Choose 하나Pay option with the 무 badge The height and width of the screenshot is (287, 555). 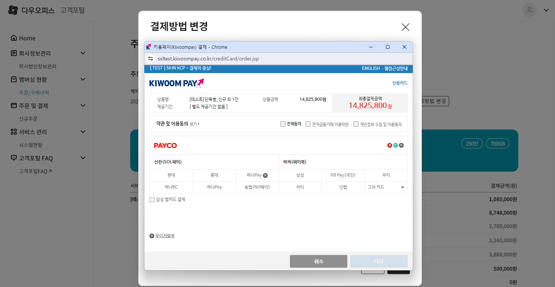[x=257, y=175]
